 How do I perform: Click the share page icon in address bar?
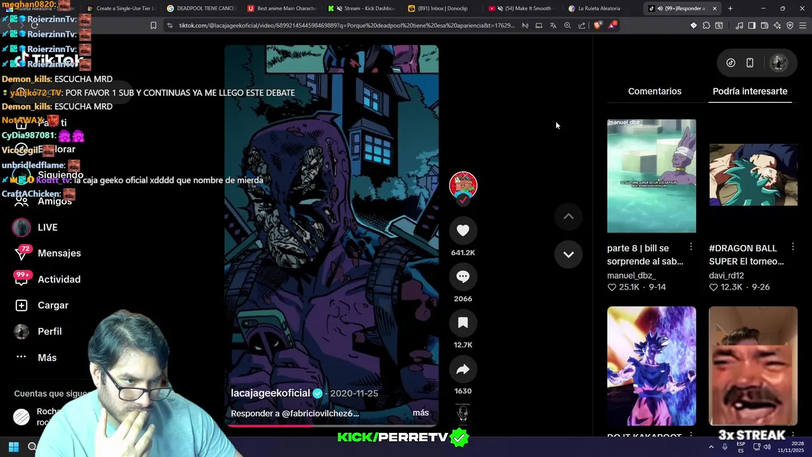[582, 25]
